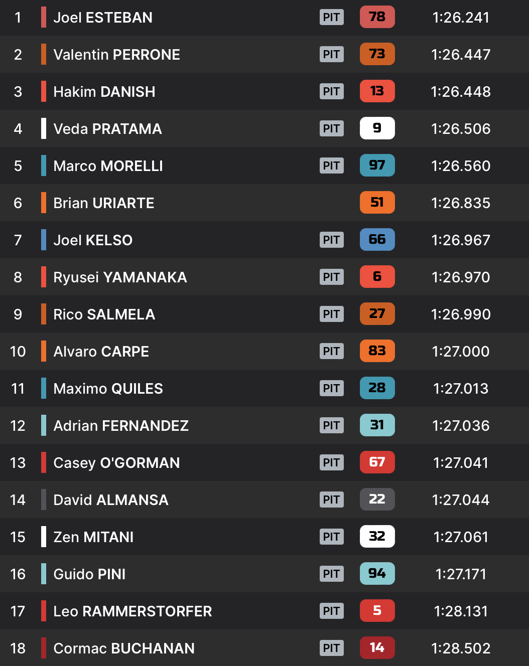Screen dimensions: 529x666
Task: Open Casey O'GORMAN rider entry
Action: click(x=116, y=463)
